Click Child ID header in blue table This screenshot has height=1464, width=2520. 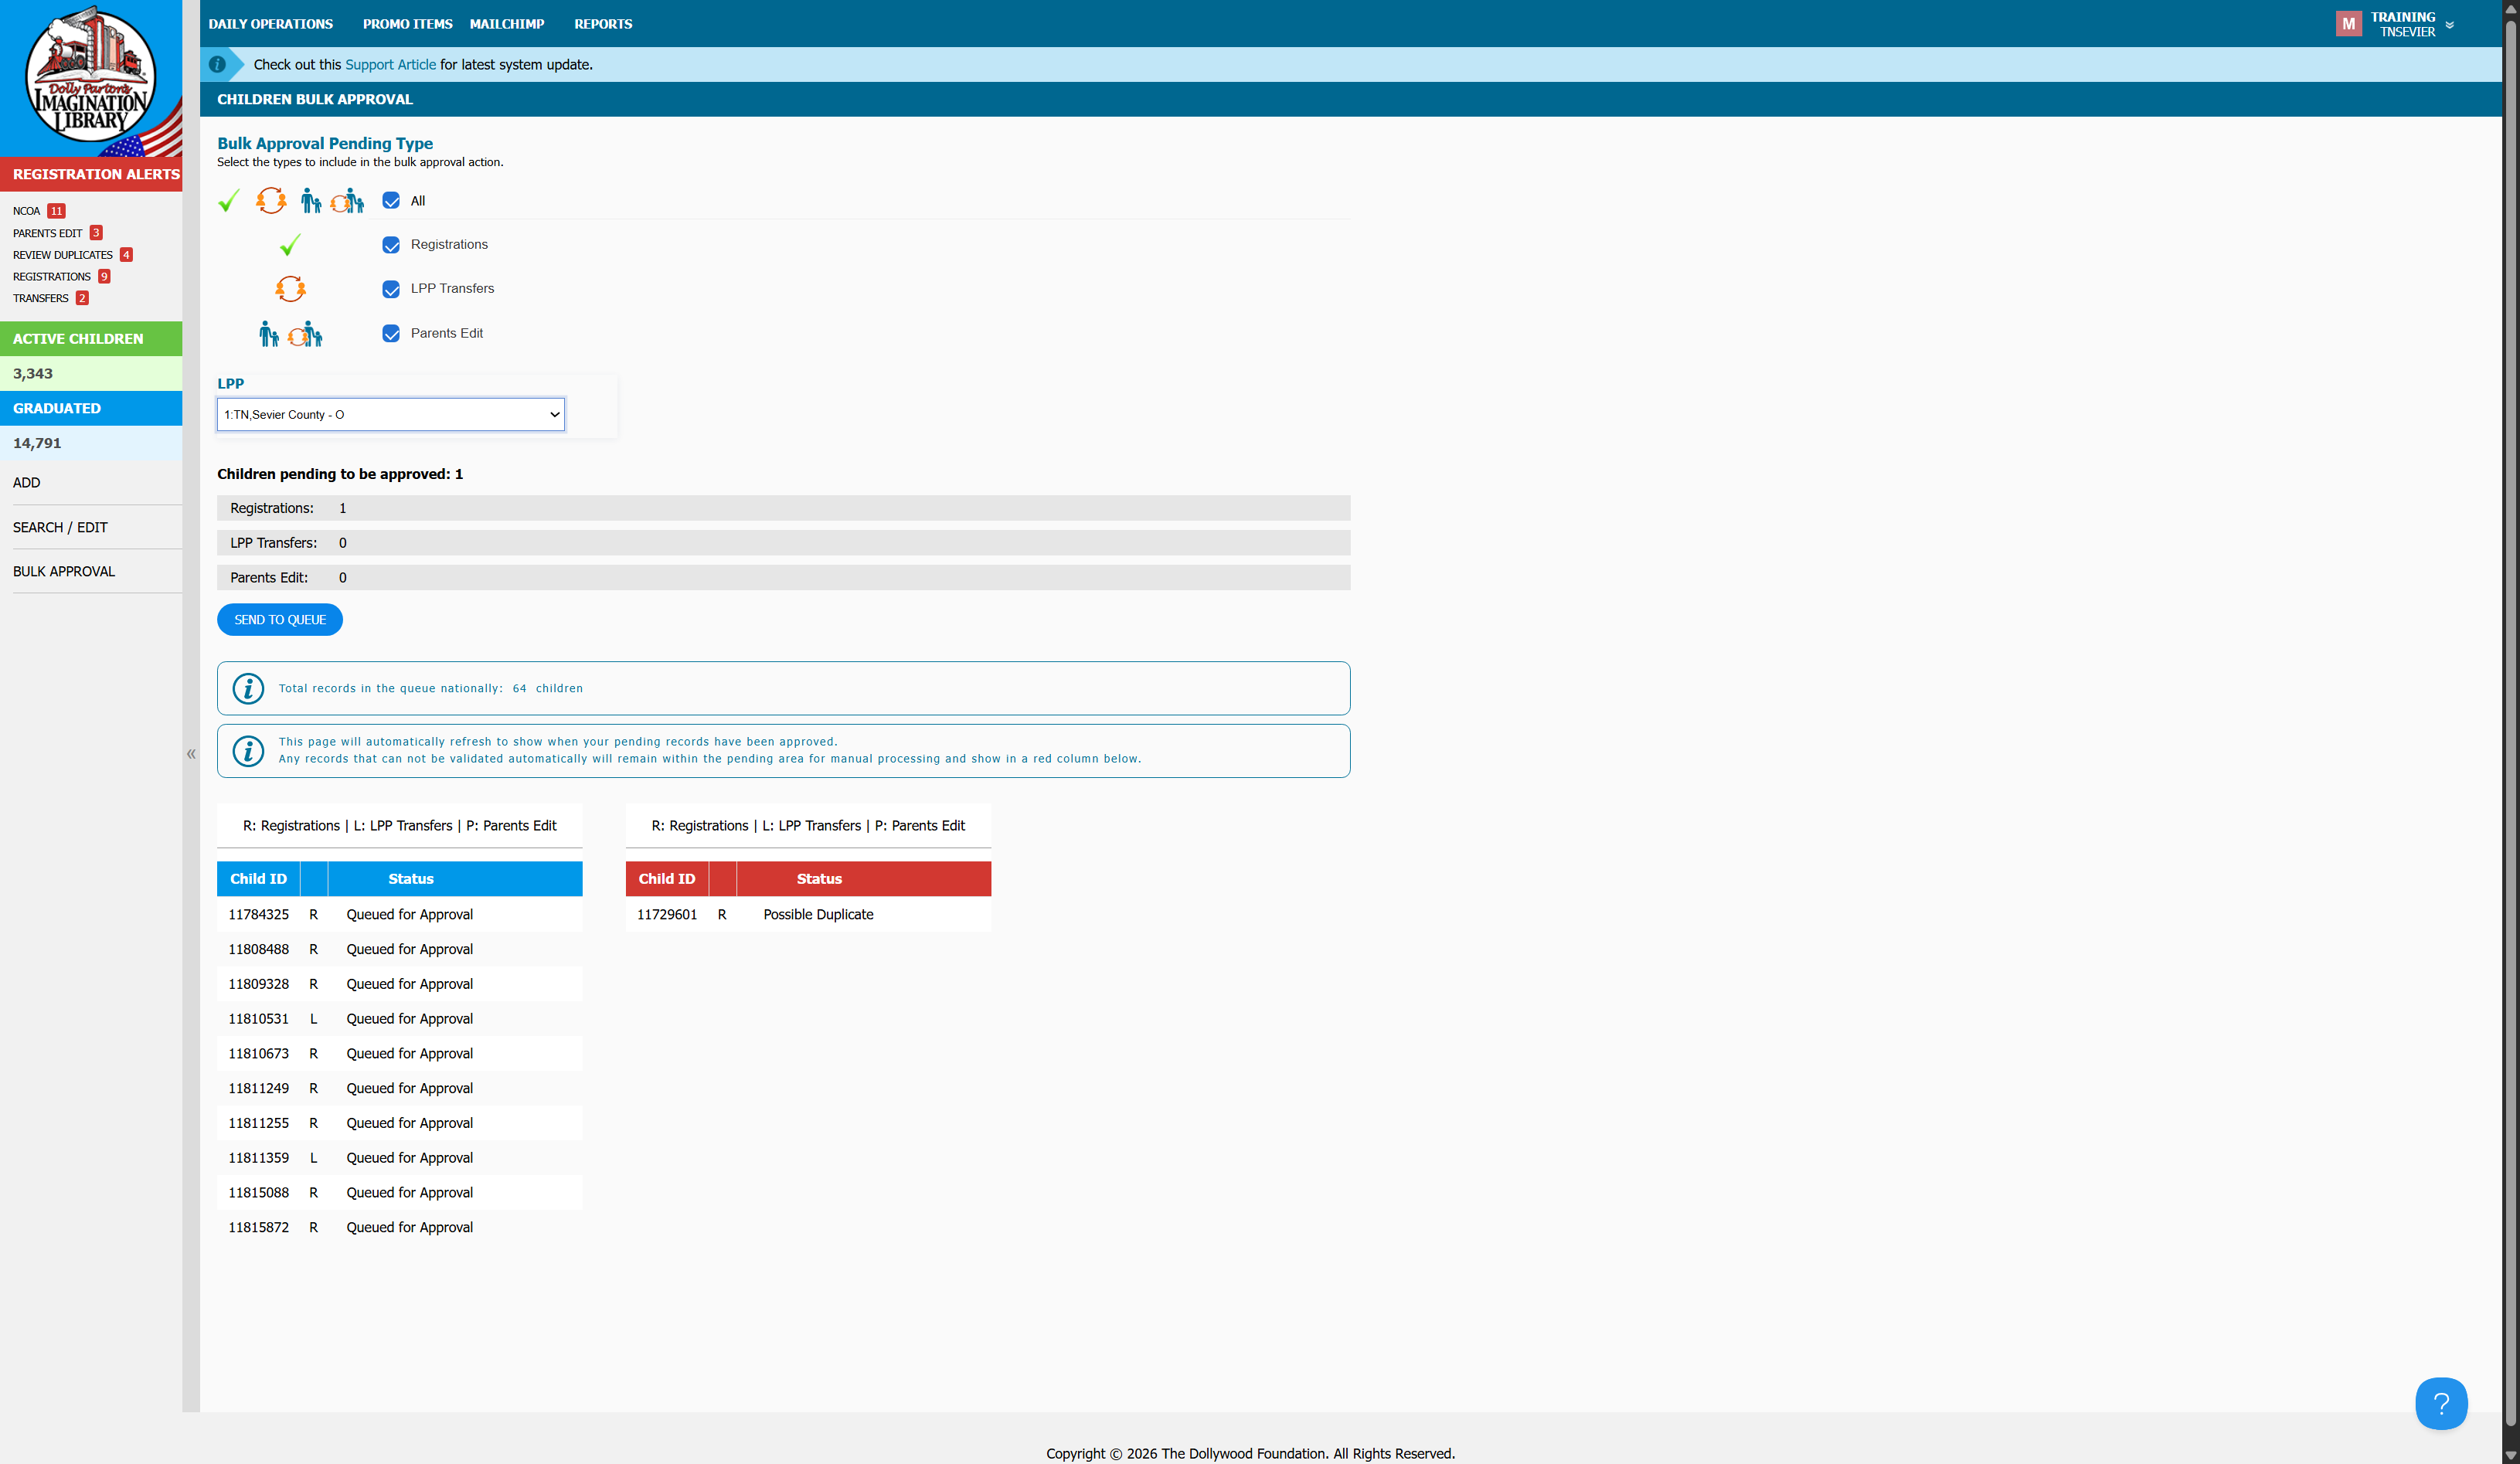258,879
